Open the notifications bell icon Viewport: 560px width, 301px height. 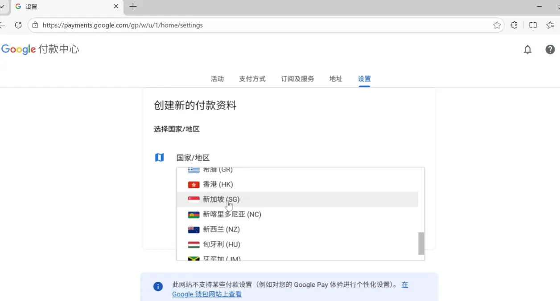pyautogui.click(x=527, y=49)
